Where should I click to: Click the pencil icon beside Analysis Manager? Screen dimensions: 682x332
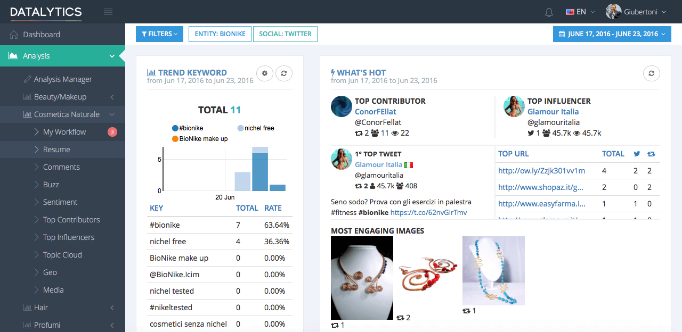click(x=27, y=79)
